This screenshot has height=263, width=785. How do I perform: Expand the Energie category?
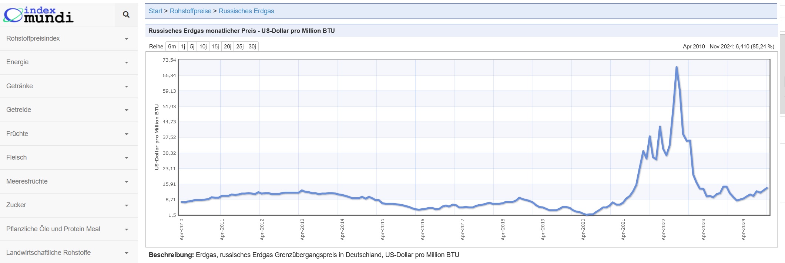(x=69, y=62)
